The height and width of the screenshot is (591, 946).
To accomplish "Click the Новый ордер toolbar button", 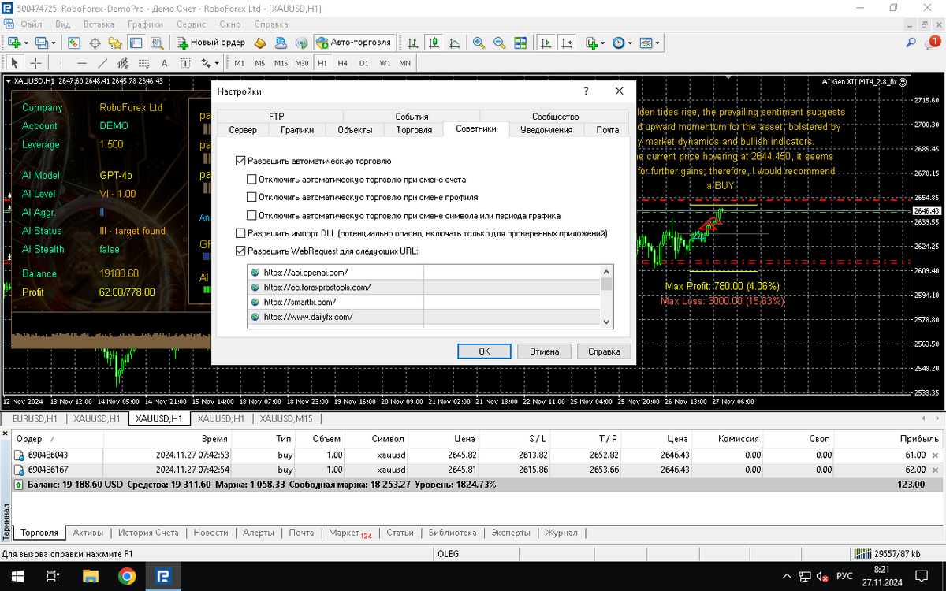I will point(211,43).
